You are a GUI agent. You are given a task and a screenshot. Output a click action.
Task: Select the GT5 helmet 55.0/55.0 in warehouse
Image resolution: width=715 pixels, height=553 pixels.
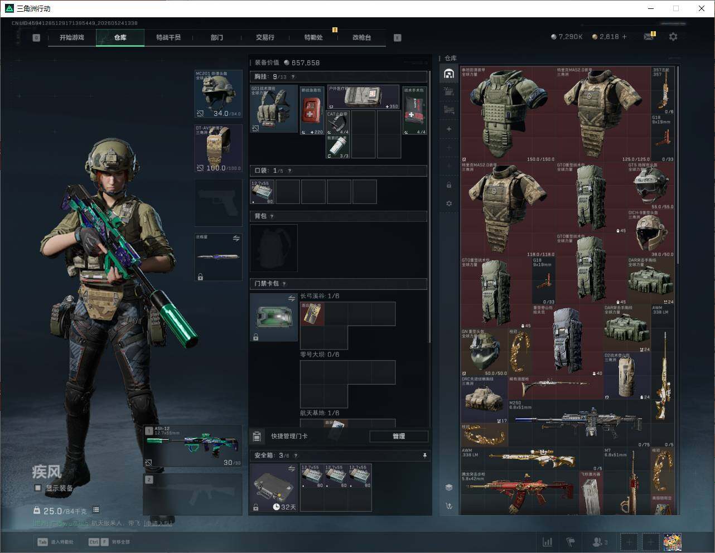[x=651, y=186]
